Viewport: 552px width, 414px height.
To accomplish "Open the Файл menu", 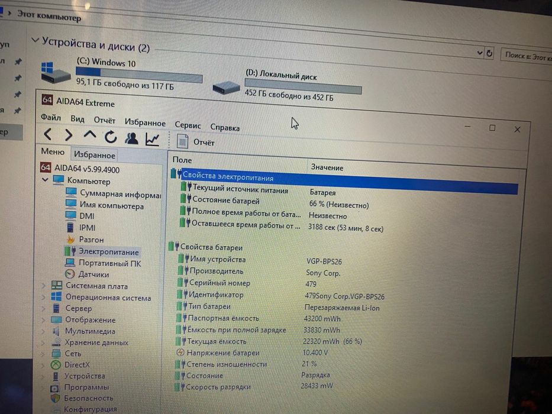I will coord(51,117).
